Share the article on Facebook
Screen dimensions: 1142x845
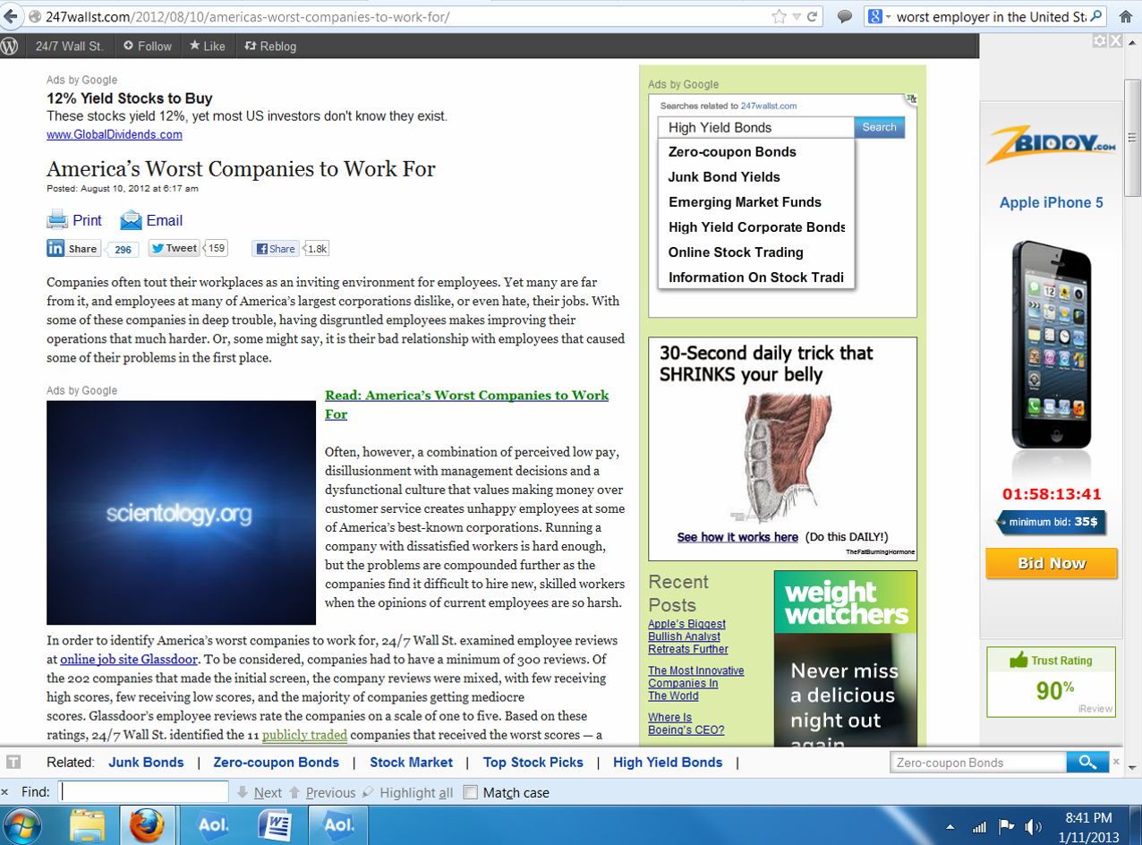[275, 249]
